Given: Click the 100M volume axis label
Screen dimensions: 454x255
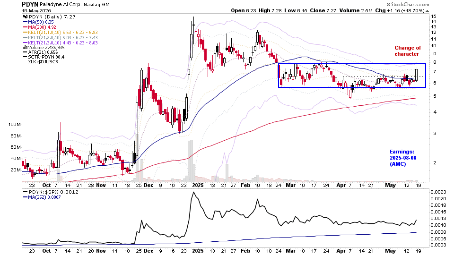Looking at the screenshot, I should click(15, 125).
